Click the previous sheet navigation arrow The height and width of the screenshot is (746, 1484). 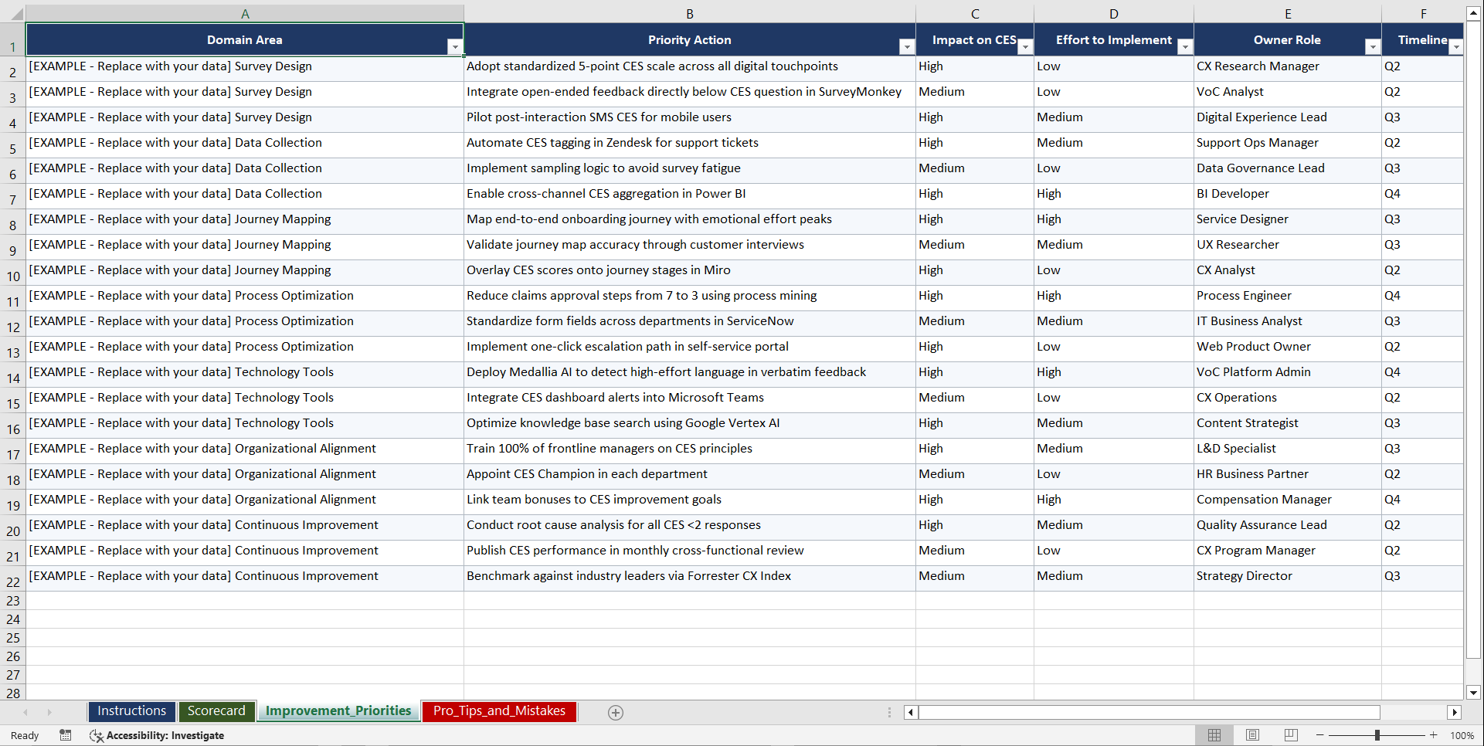pos(26,712)
